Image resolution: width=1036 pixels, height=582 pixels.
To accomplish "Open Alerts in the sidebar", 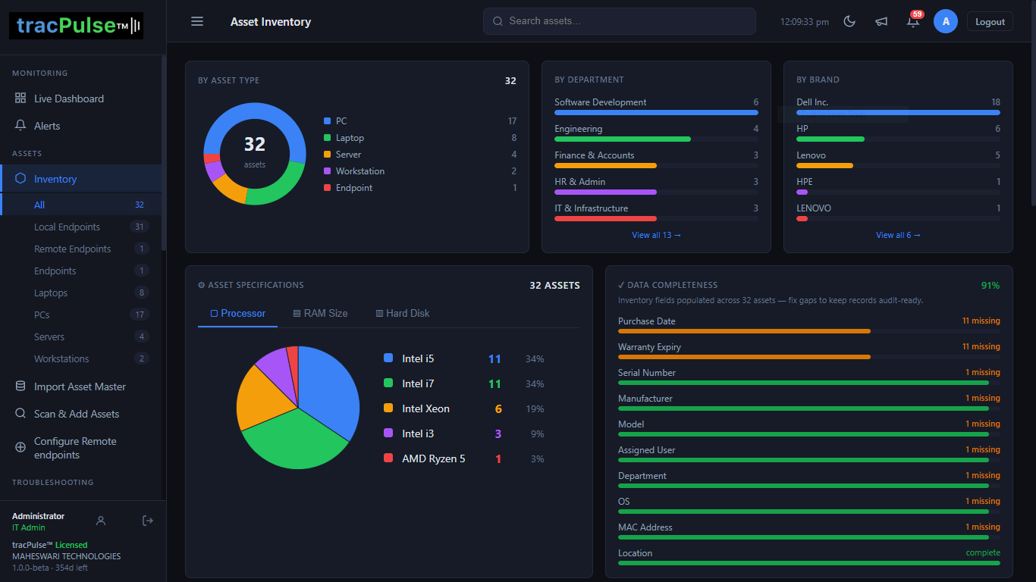I will (80, 126).
